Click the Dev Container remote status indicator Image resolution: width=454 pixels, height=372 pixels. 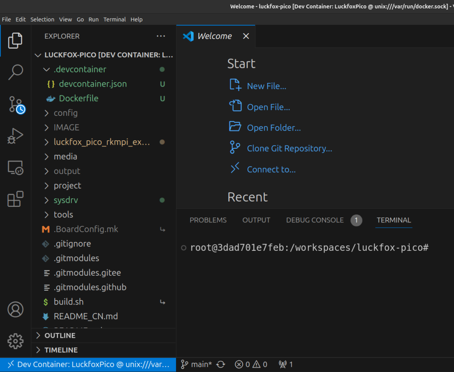88,364
